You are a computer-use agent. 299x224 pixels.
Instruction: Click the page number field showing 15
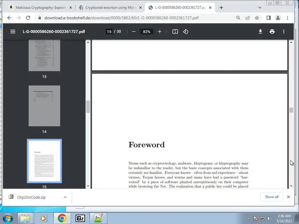coord(109,32)
